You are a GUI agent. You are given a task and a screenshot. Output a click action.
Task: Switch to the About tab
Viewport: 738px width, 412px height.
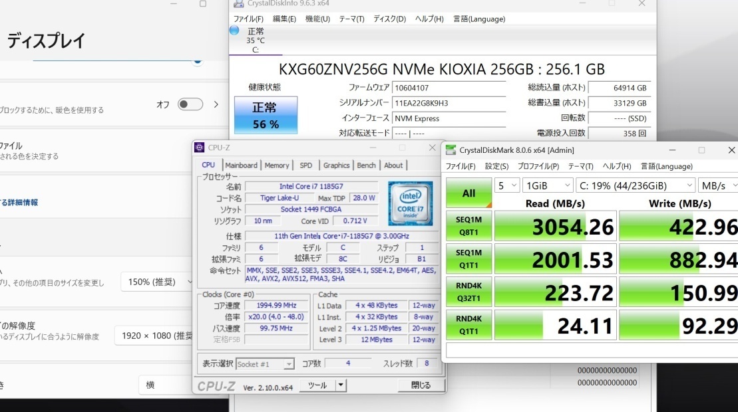(393, 165)
